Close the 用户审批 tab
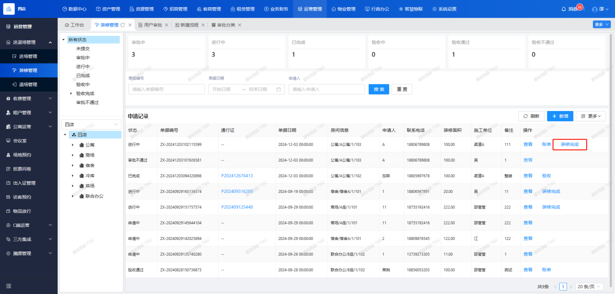 166,25
